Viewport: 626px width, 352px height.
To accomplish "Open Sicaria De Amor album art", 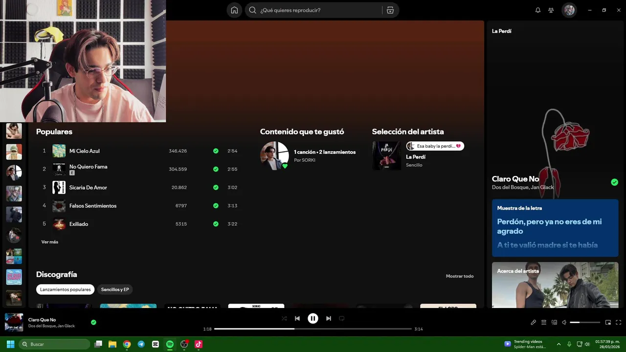I will (59, 187).
